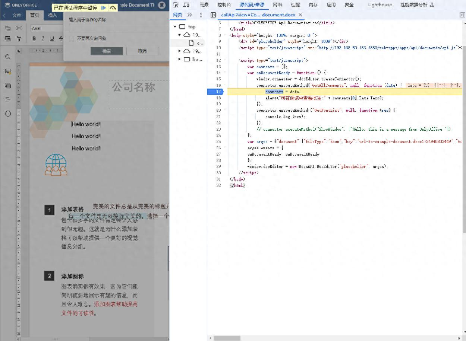466x341 pixels.
Task: Click the ONLYOFFICE logo
Action: (21, 5)
